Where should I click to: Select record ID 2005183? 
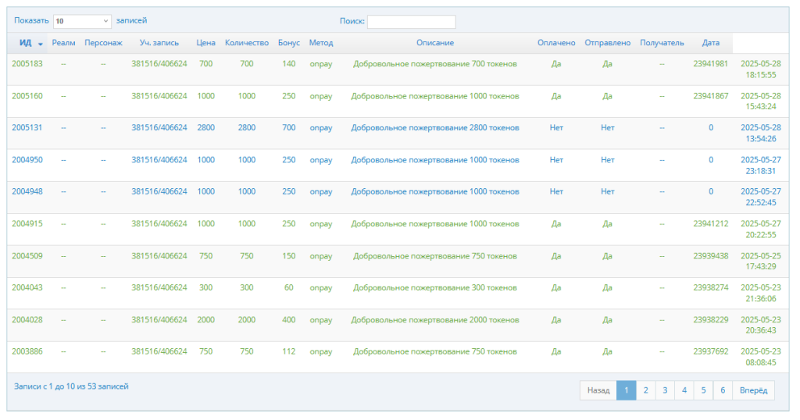[27, 64]
